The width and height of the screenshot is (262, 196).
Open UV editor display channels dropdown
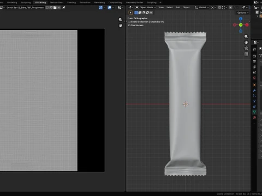[x=120, y=8]
